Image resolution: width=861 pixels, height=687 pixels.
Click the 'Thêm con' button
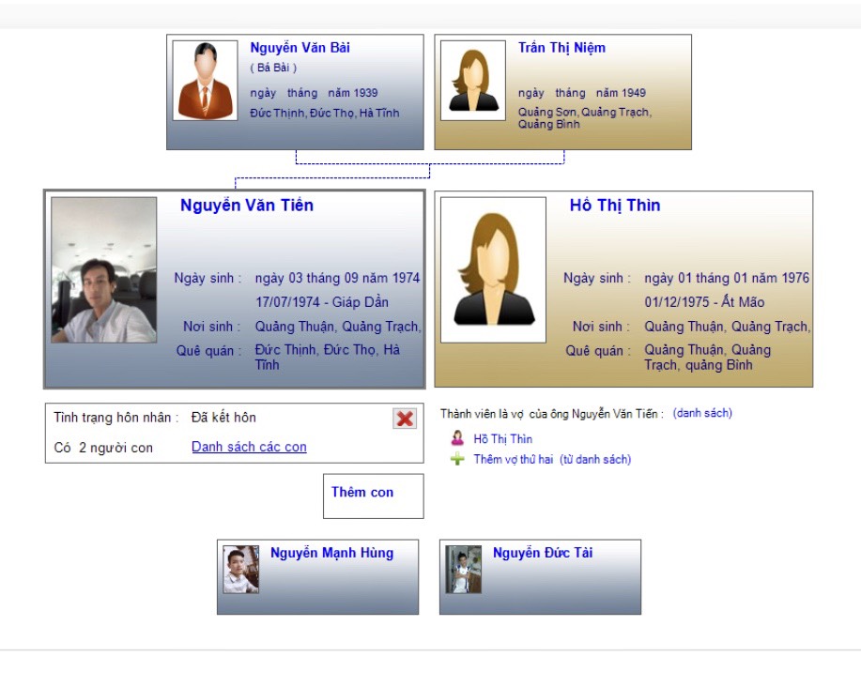click(x=374, y=496)
